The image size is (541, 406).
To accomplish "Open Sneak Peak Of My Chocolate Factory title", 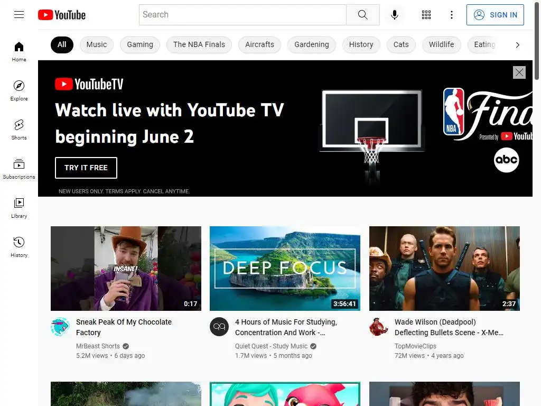I will tap(124, 327).
